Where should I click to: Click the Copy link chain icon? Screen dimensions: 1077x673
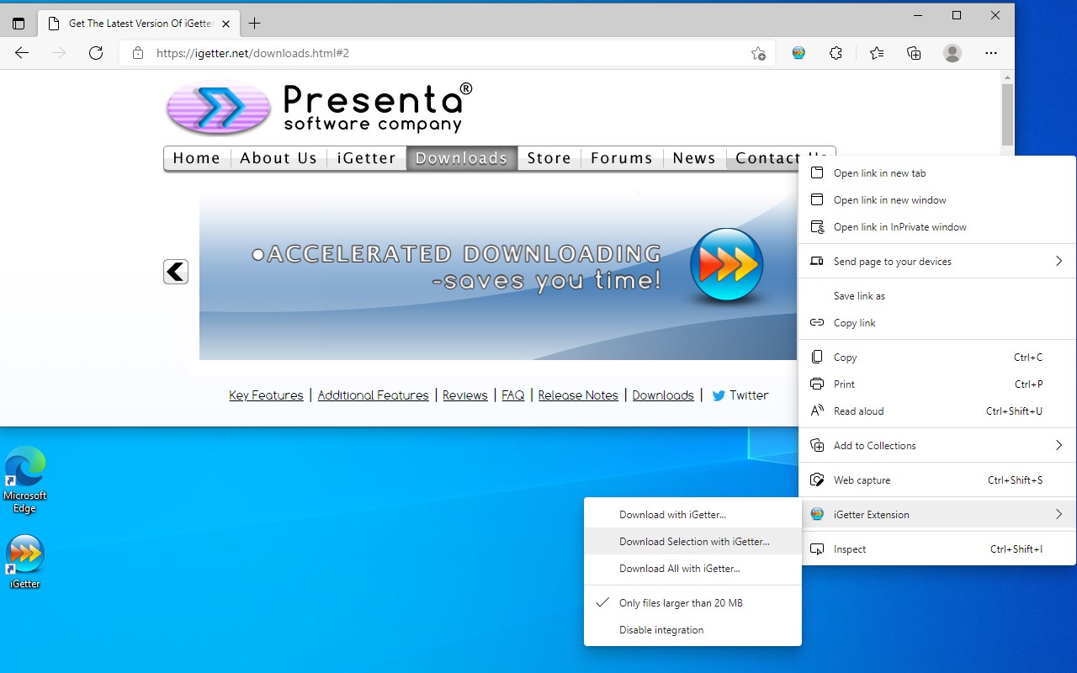816,322
